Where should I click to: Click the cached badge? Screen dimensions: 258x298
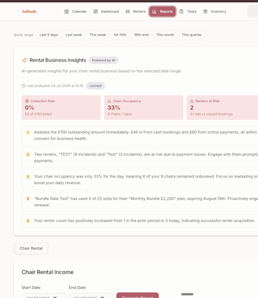click(x=96, y=85)
